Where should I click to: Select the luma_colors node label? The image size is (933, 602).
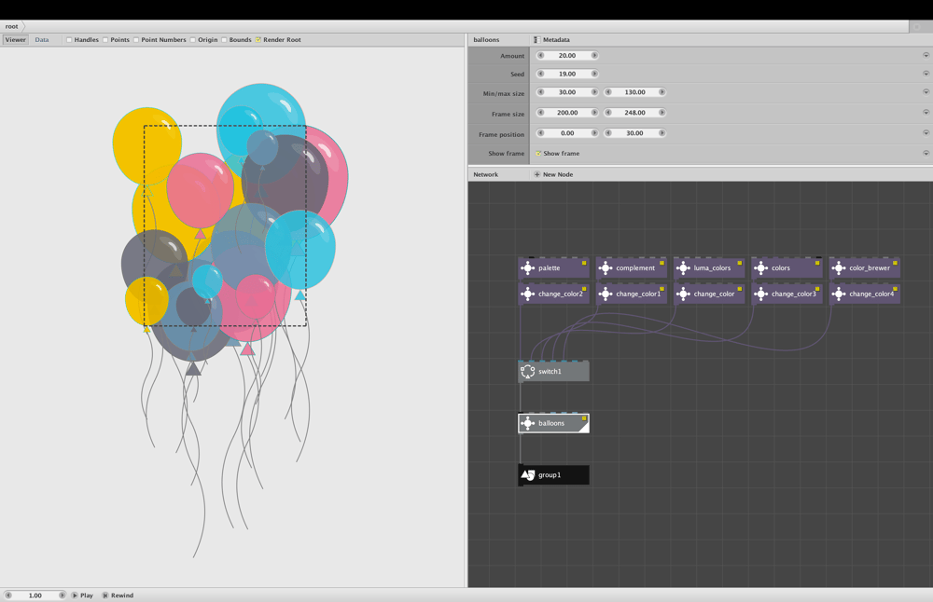coord(712,268)
